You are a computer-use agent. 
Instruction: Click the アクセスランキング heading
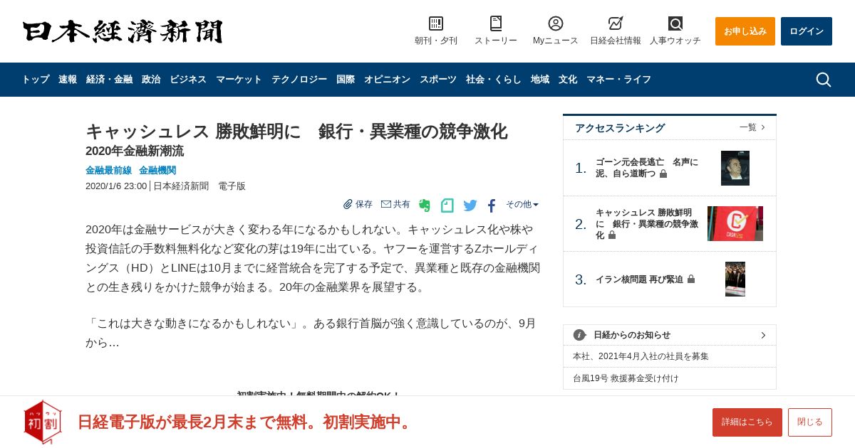[x=620, y=128]
